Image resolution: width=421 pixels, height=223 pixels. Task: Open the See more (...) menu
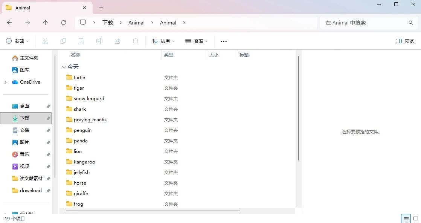(223, 41)
